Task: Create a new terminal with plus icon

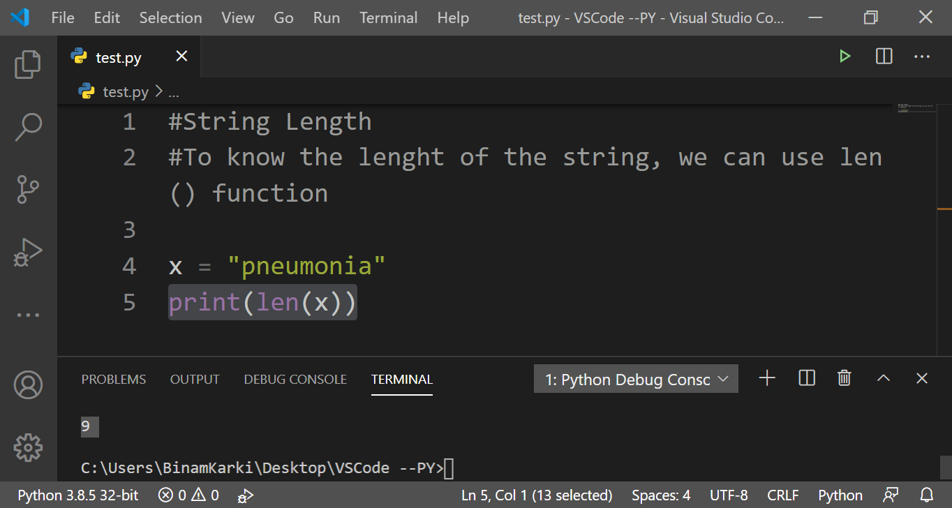Action: [767, 378]
